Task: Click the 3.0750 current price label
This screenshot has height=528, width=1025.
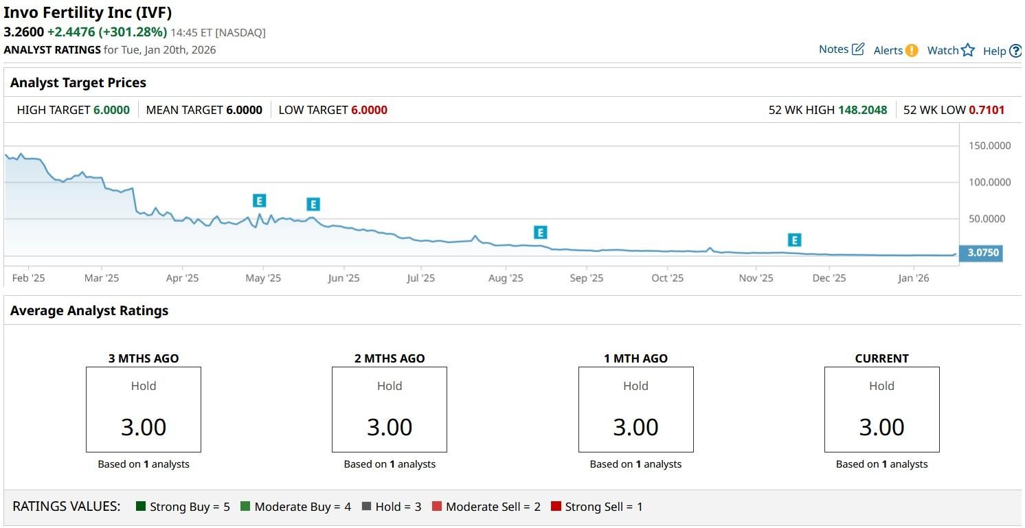Action: [982, 253]
